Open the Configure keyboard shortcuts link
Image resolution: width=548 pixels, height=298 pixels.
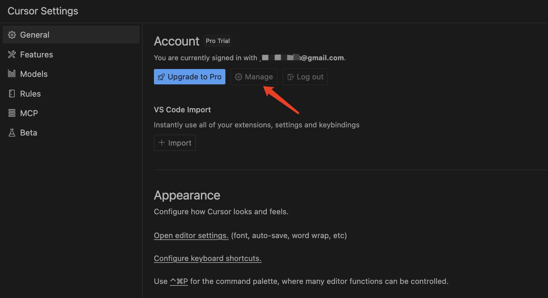pos(208,258)
